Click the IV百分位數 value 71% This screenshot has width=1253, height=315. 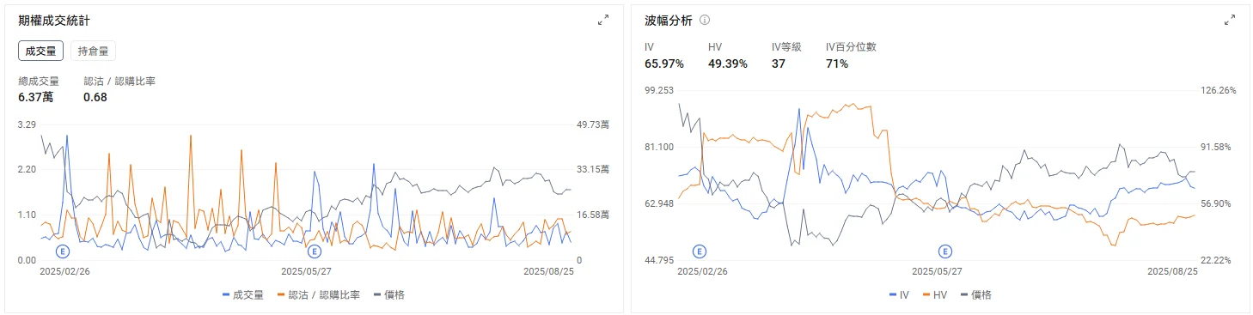point(836,64)
